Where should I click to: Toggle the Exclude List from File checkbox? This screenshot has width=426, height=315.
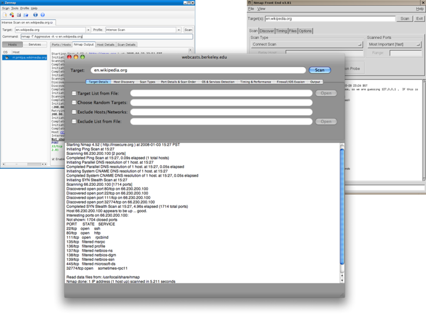[74, 121]
